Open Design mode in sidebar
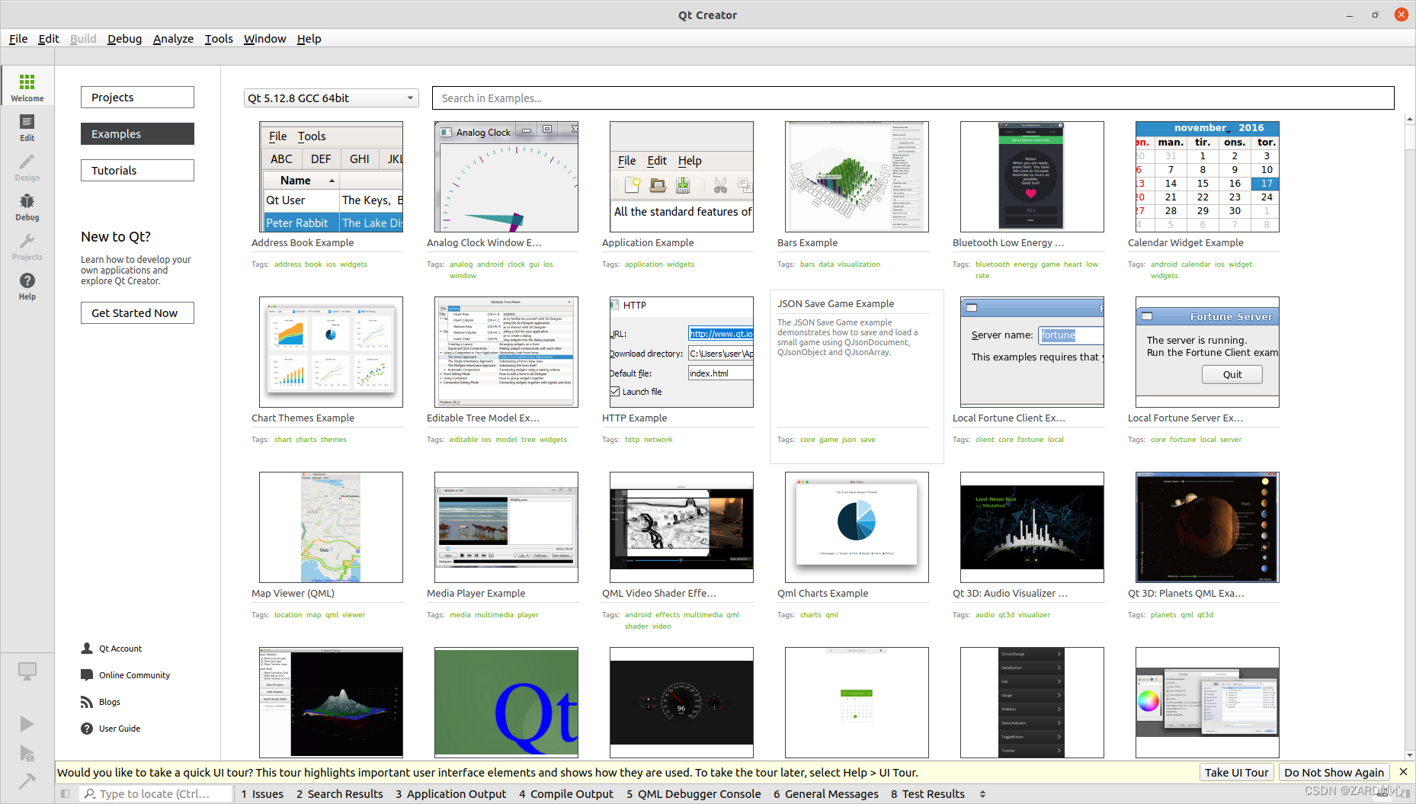Viewport: 1416px width, 804px height. pos(27,166)
